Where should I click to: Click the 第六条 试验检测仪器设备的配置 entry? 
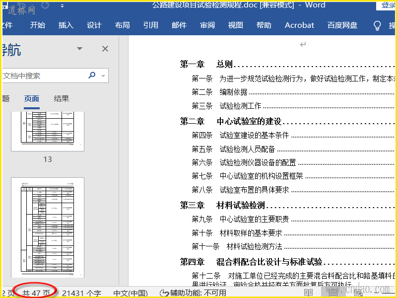293,162
